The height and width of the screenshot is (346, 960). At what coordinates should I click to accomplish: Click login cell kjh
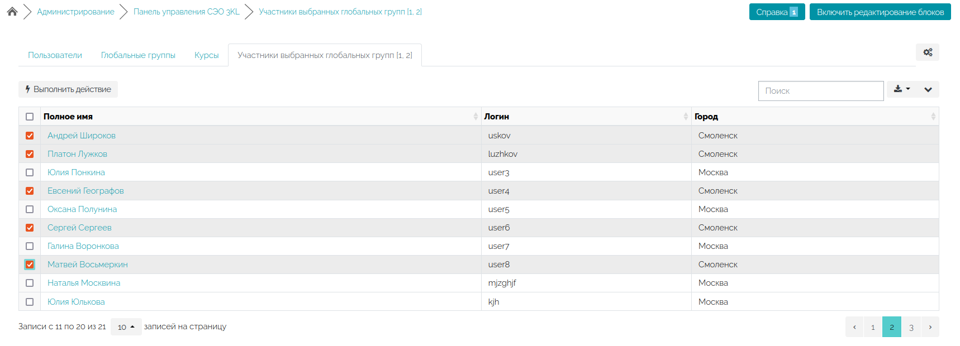pos(586,302)
